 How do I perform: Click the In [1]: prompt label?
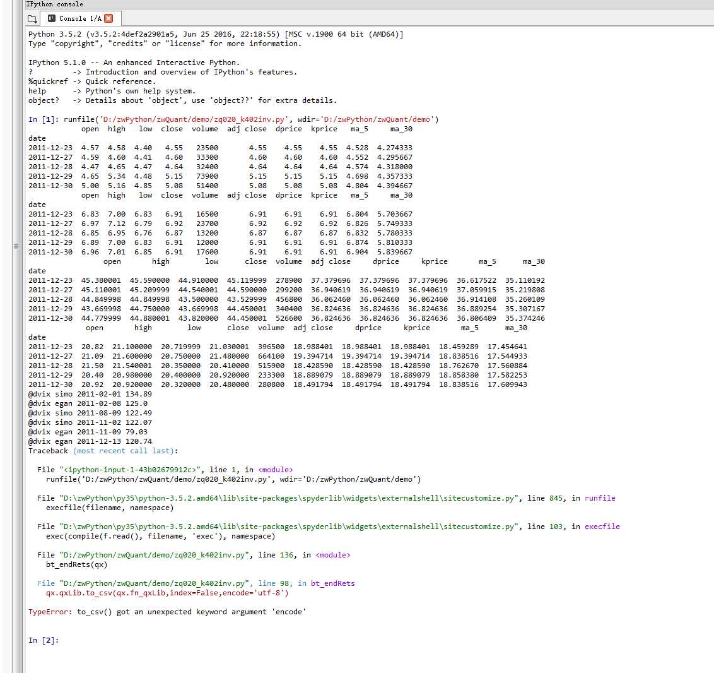(x=44, y=119)
